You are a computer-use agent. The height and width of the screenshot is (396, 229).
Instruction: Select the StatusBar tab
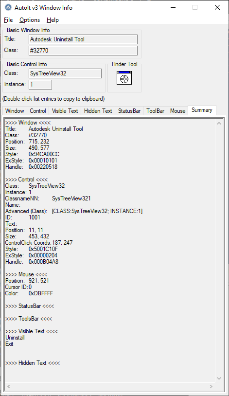coord(129,111)
